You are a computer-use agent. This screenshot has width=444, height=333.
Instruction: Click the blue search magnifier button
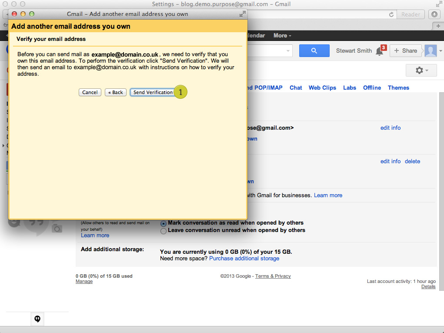tap(314, 51)
